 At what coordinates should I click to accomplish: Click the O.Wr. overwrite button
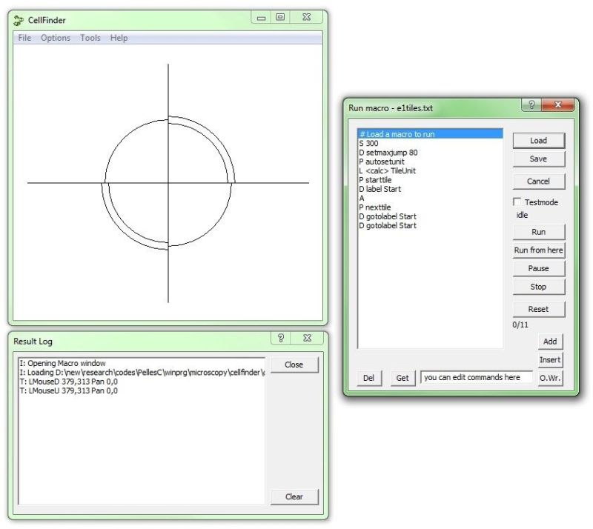click(x=550, y=378)
